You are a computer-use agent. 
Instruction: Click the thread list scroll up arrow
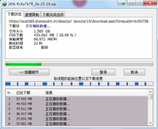coord(150,92)
